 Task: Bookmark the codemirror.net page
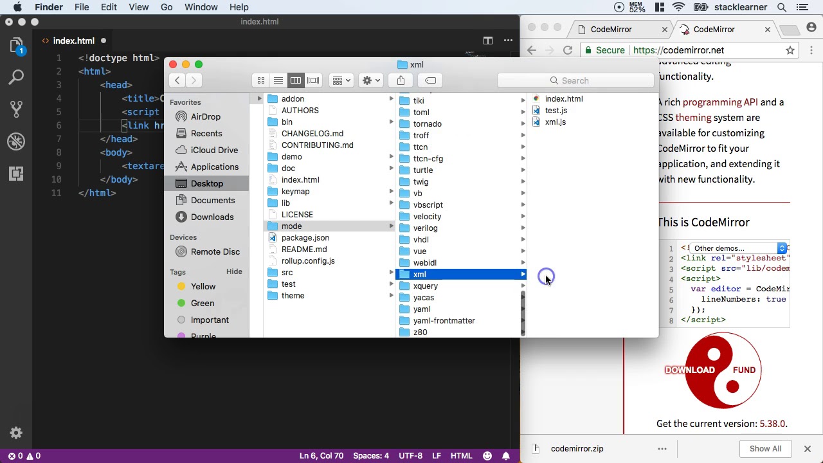tap(790, 50)
